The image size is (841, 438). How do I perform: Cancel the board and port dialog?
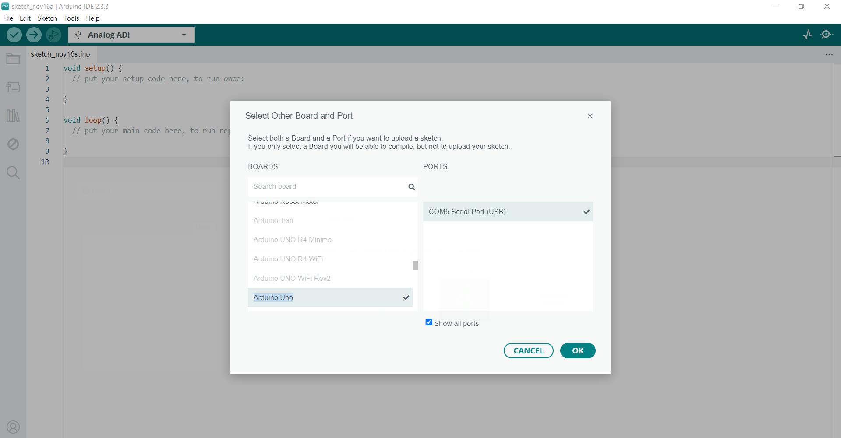[x=528, y=350]
